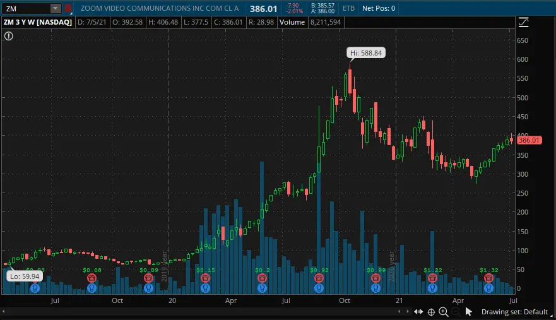Click the L: 377.5 low value
The image size is (556, 320).
coord(196,22)
